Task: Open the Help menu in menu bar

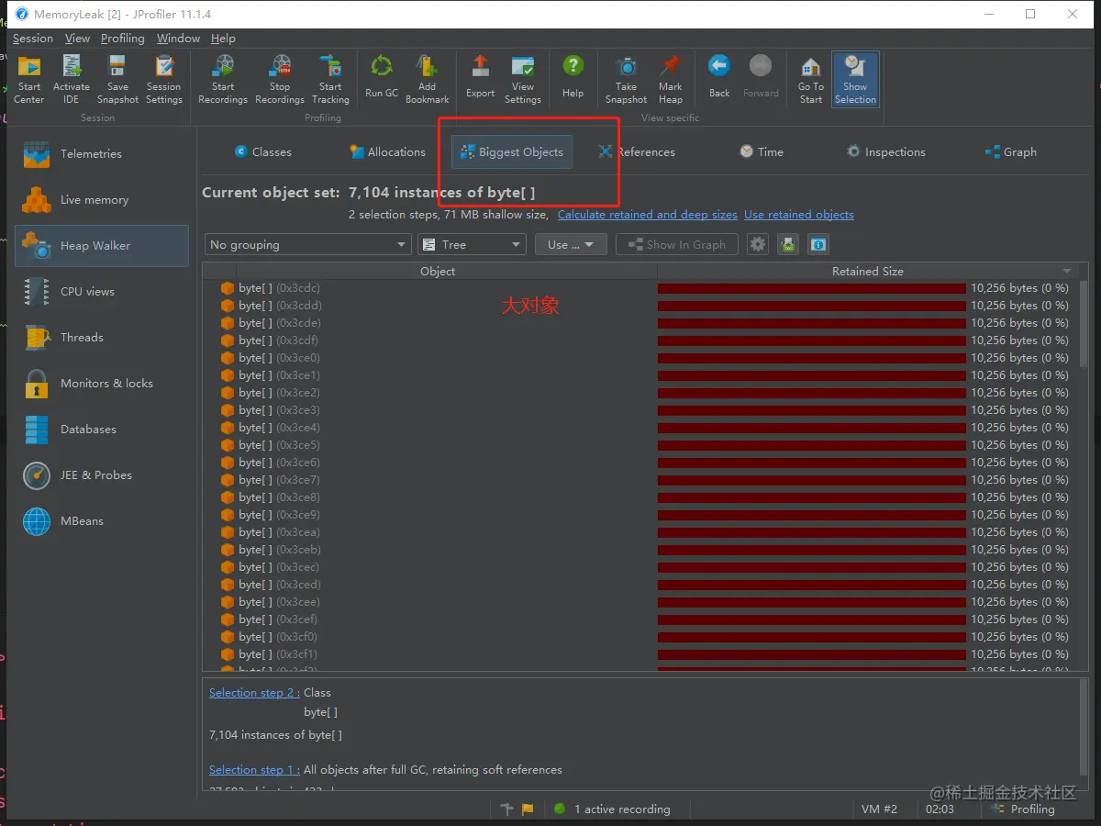Action: pos(223,39)
